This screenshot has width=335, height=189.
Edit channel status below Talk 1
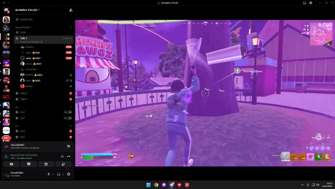(x=31, y=42)
